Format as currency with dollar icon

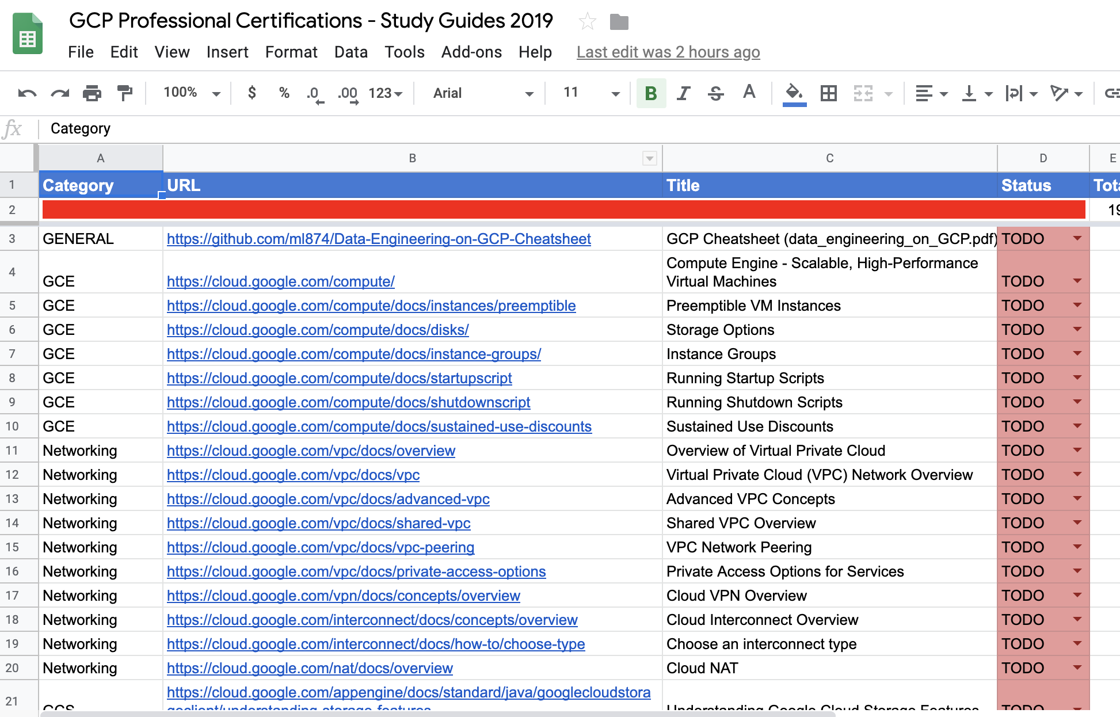252,93
